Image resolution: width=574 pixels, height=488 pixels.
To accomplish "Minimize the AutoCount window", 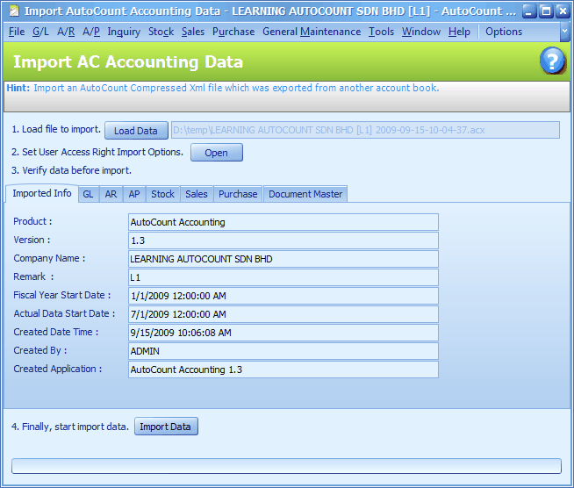I will pos(529,11).
